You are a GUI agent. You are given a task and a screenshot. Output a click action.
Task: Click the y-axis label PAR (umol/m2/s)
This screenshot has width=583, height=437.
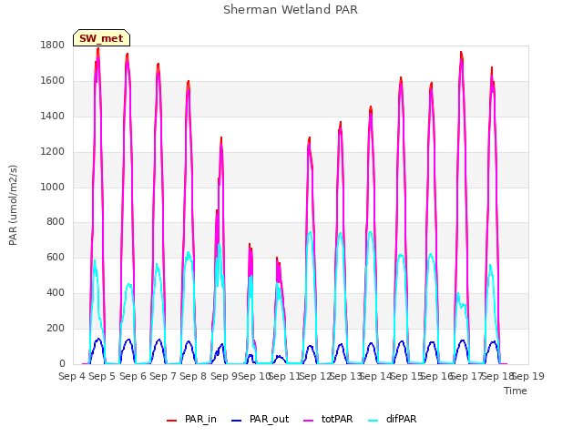pos(13,205)
